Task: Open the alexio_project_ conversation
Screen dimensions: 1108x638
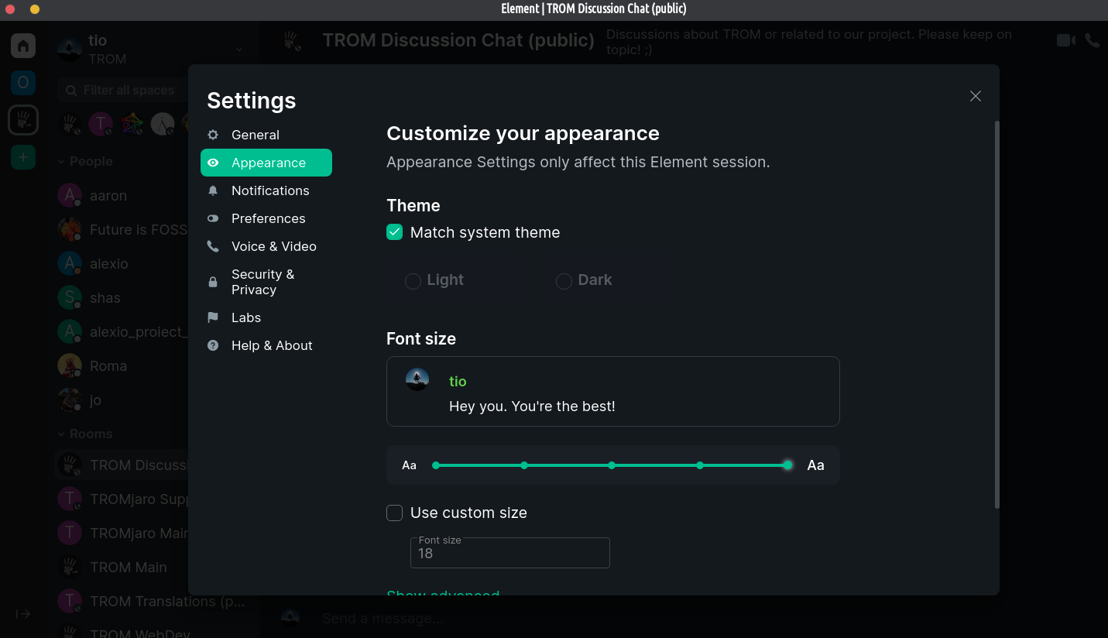Action: 122,331
